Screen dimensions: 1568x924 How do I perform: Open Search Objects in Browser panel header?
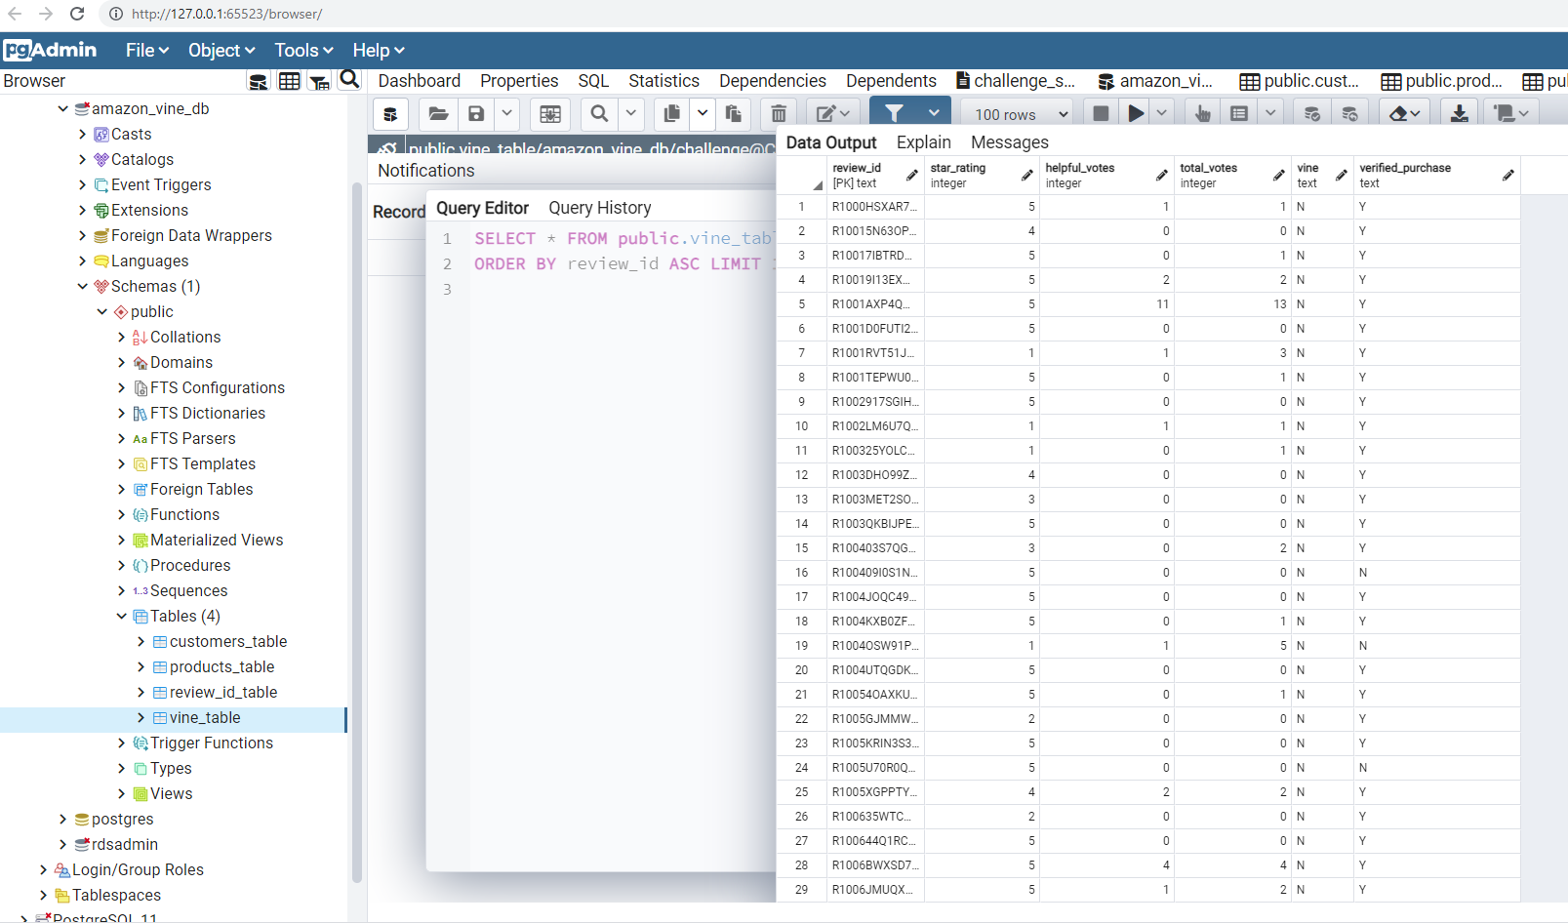(x=349, y=81)
